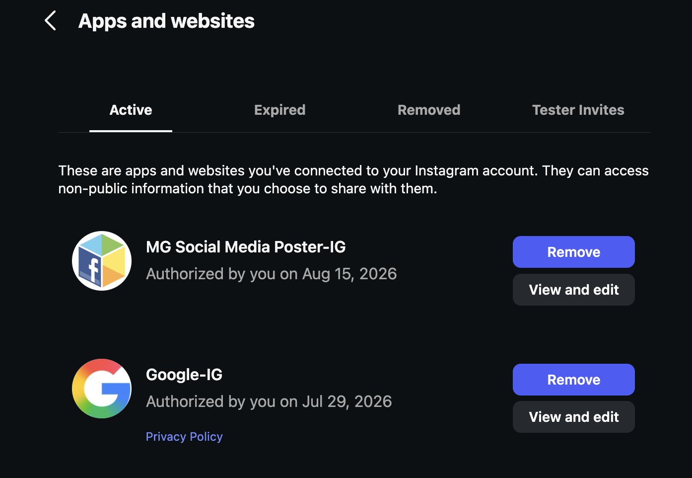Click the MG Social Media Poster-IG app name

click(x=246, y=247)
